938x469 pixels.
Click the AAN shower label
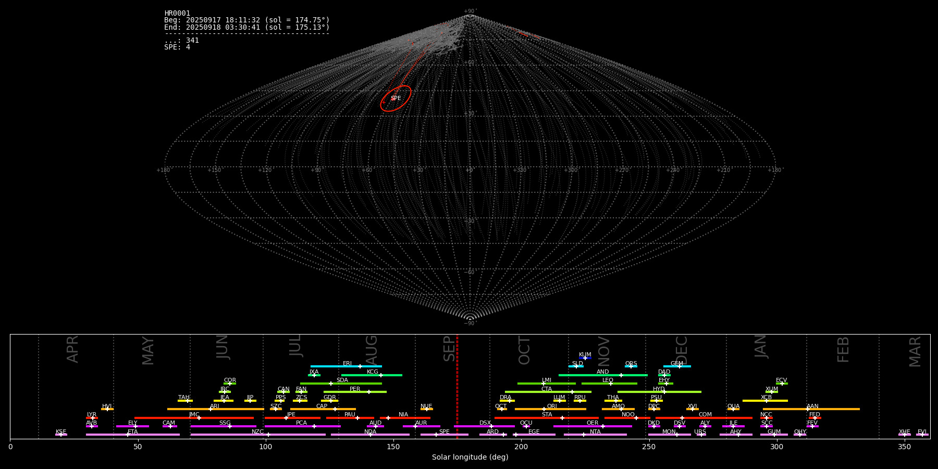[812, 406]
